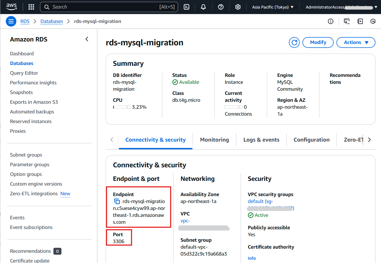381x263 pixels.
Task: Click the Certificate authority Info link
Action: click(252, 258)
